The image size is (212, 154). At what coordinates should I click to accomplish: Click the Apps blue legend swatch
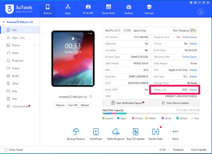pos(118,118)
